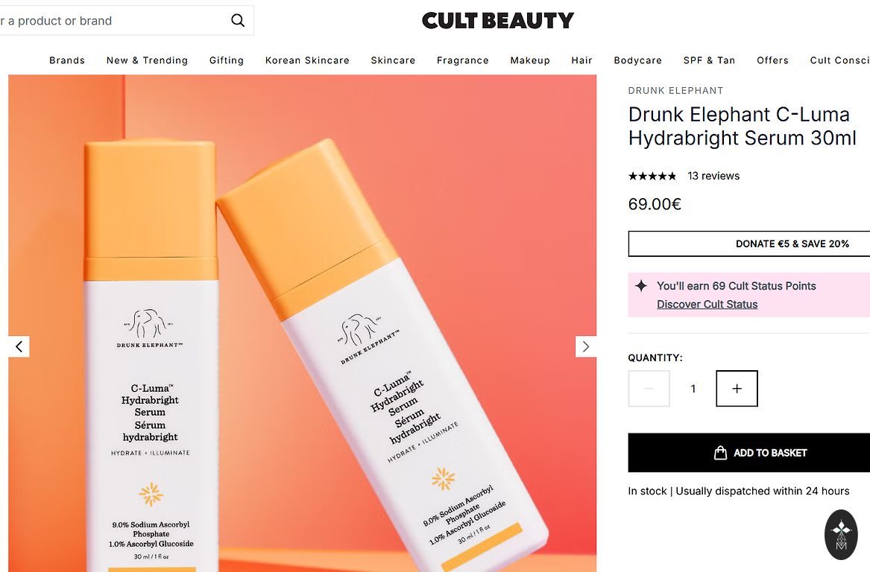Viewport: 870px width, 572px height.
Task: Go to the Offers menu item
Action: point(772,60)
